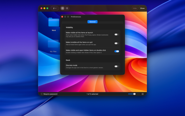Check the Require password checkbox
This screenshot has height=116, width=185.
click(42, 94)
